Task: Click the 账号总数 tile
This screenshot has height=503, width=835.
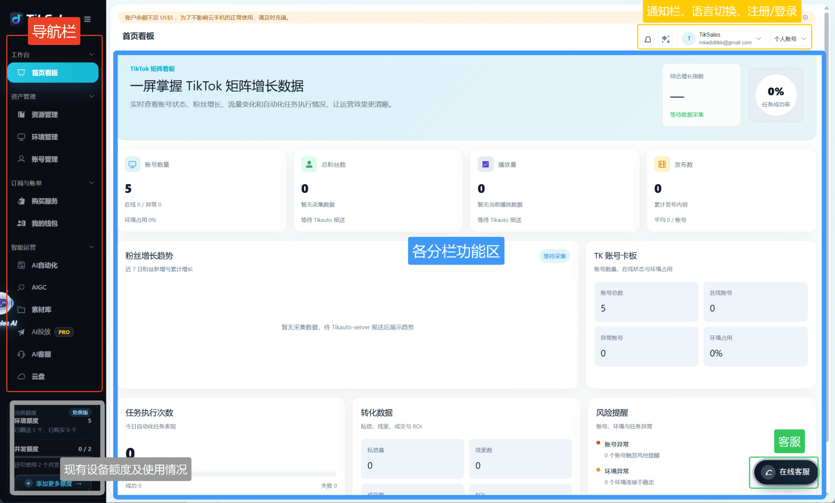Action: [x=646, y=301]
